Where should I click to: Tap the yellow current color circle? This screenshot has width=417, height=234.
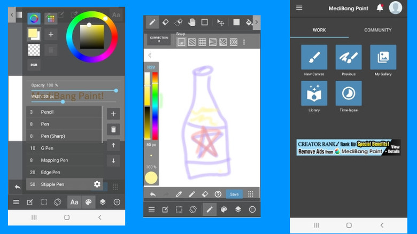coord(151,178)
